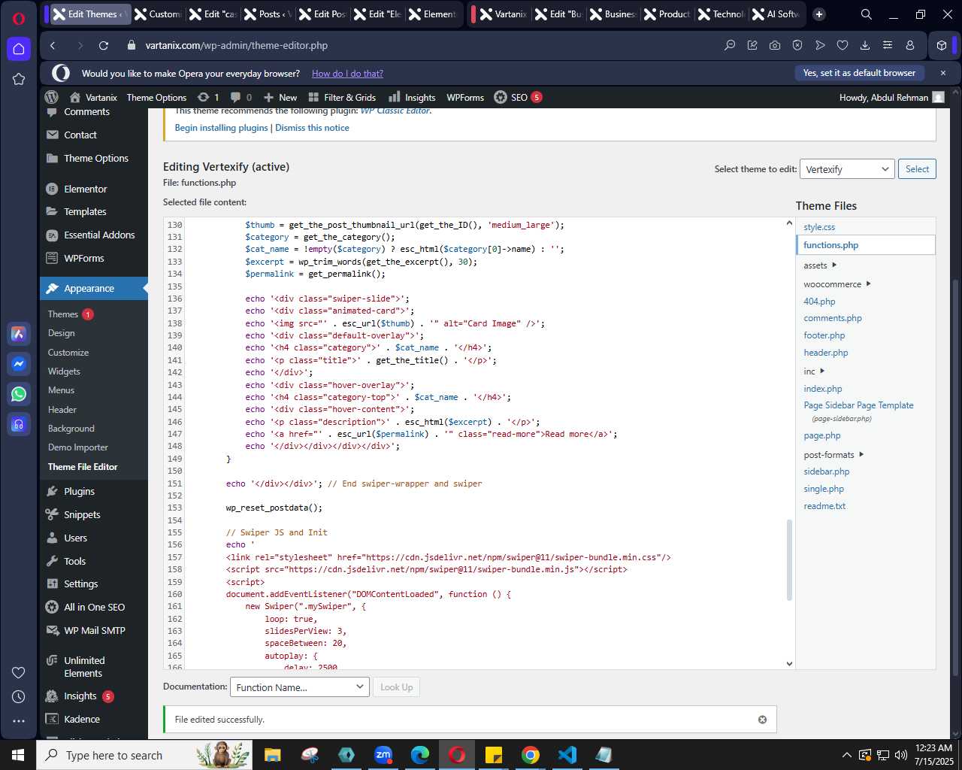Open Customize submenu under Appearance

tap(68, 353)
